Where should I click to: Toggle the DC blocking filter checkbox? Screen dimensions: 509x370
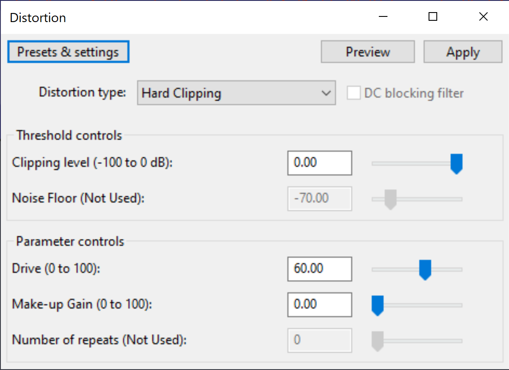(354, 93)
